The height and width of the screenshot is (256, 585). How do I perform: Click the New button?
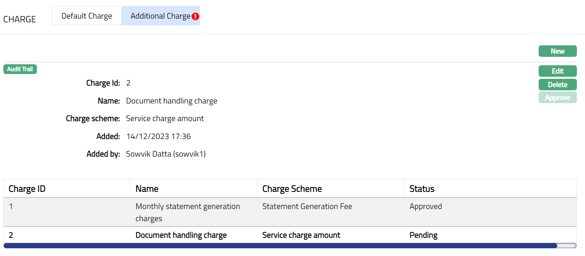(x=557, y=51)
